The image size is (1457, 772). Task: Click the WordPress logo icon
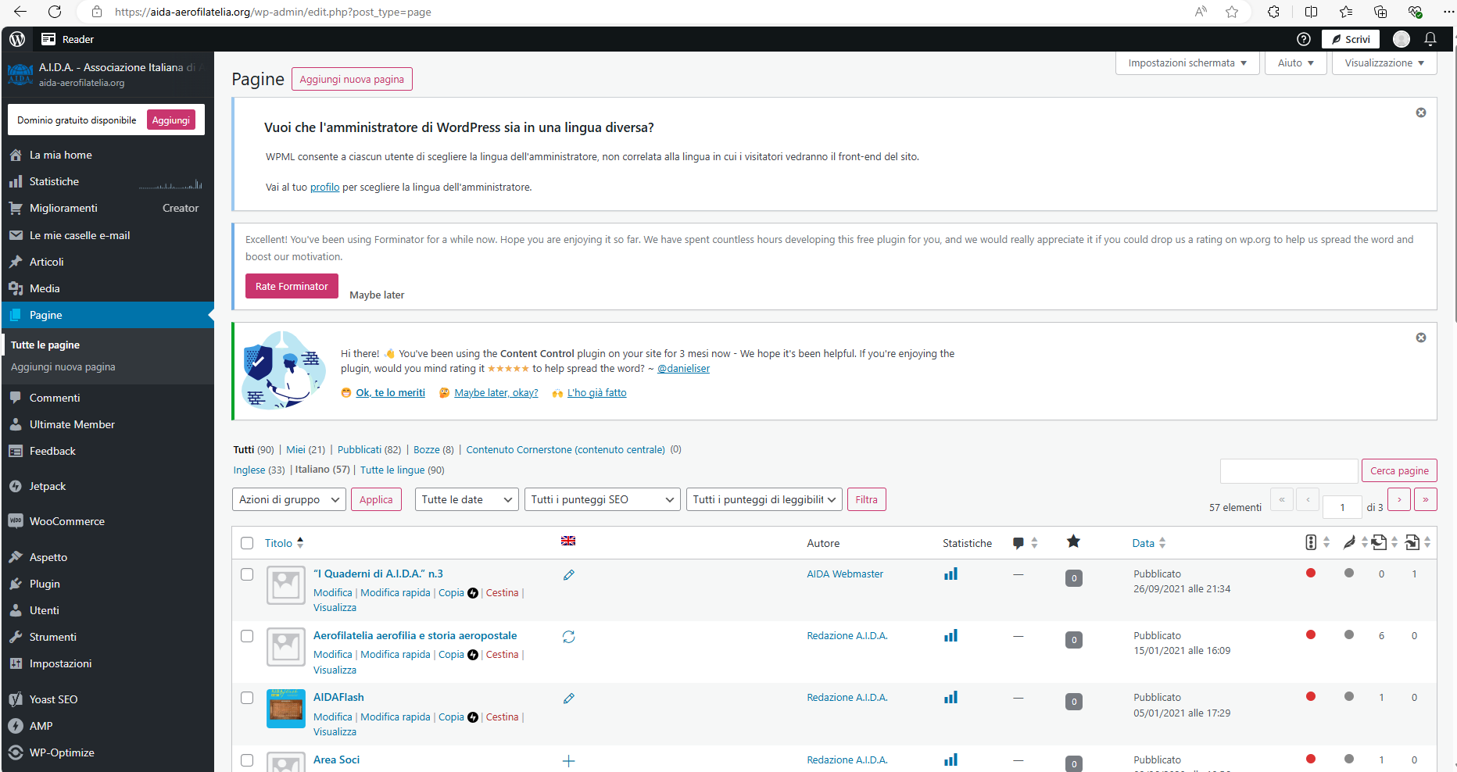pyautogui.click(x=17, y=39)
